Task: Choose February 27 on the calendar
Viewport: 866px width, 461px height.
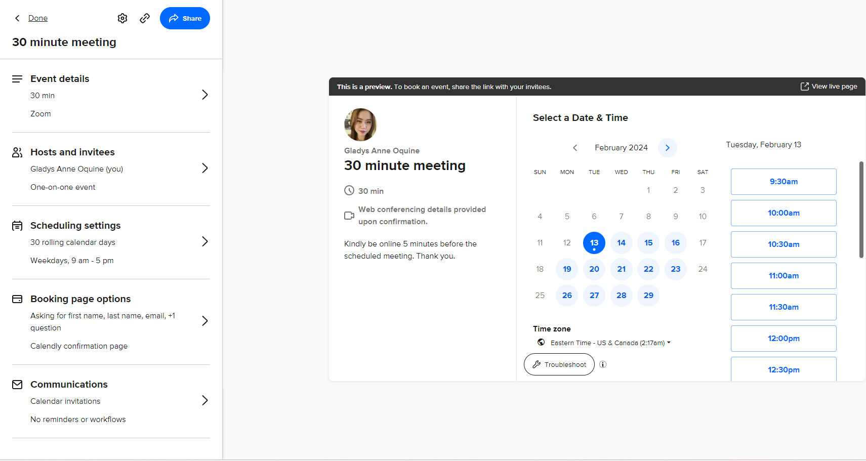Action: (594, 296)
